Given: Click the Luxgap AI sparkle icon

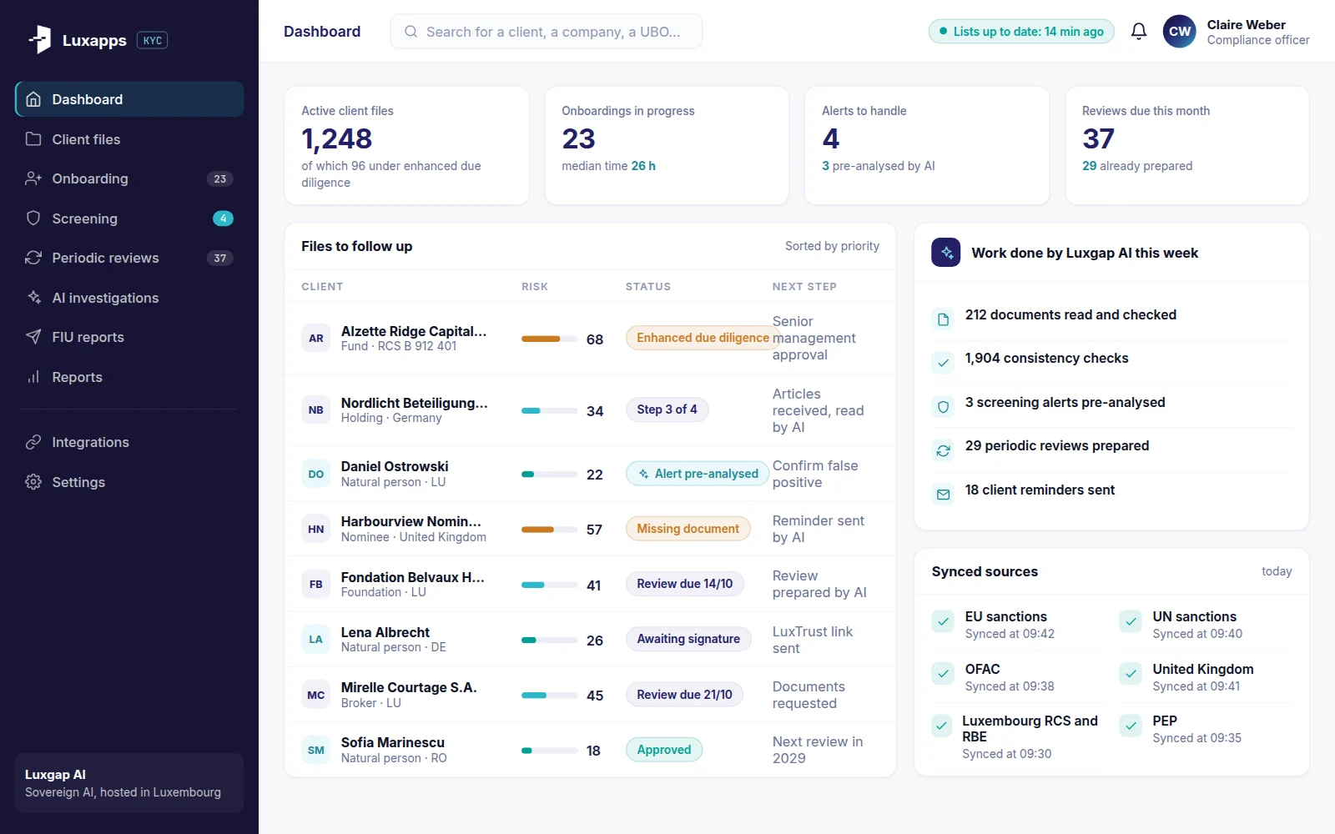Looking at the screenshot, I should coord(946,253).
